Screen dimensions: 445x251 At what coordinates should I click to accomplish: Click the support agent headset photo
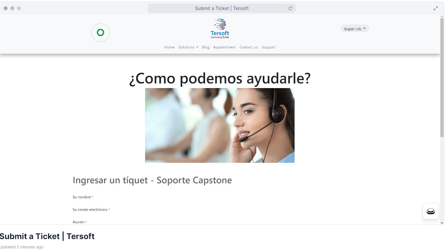click(x=220, y=125)
